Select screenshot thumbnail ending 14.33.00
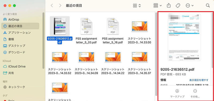Image resolution: width=214 pixels, height=101 pixels. click(139, 26)
